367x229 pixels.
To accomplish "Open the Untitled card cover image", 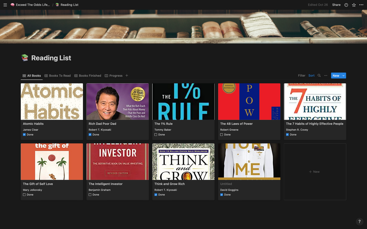I will (249, 162).
